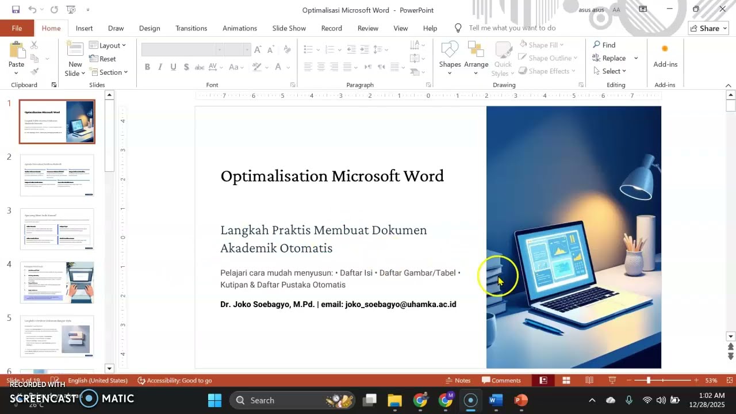
Task: Click the zoom in plus button
Action: (x=696, y=380)
